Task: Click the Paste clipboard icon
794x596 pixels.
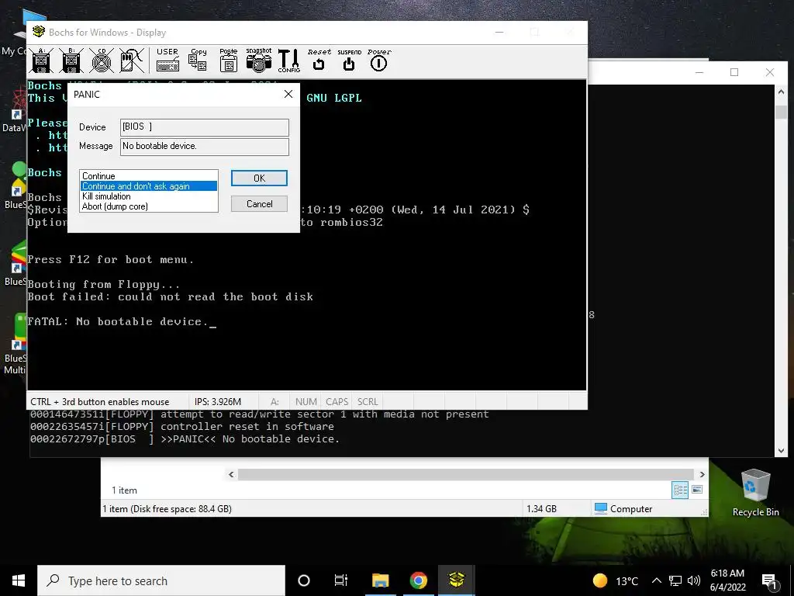Action: click(x=229, y=60)
